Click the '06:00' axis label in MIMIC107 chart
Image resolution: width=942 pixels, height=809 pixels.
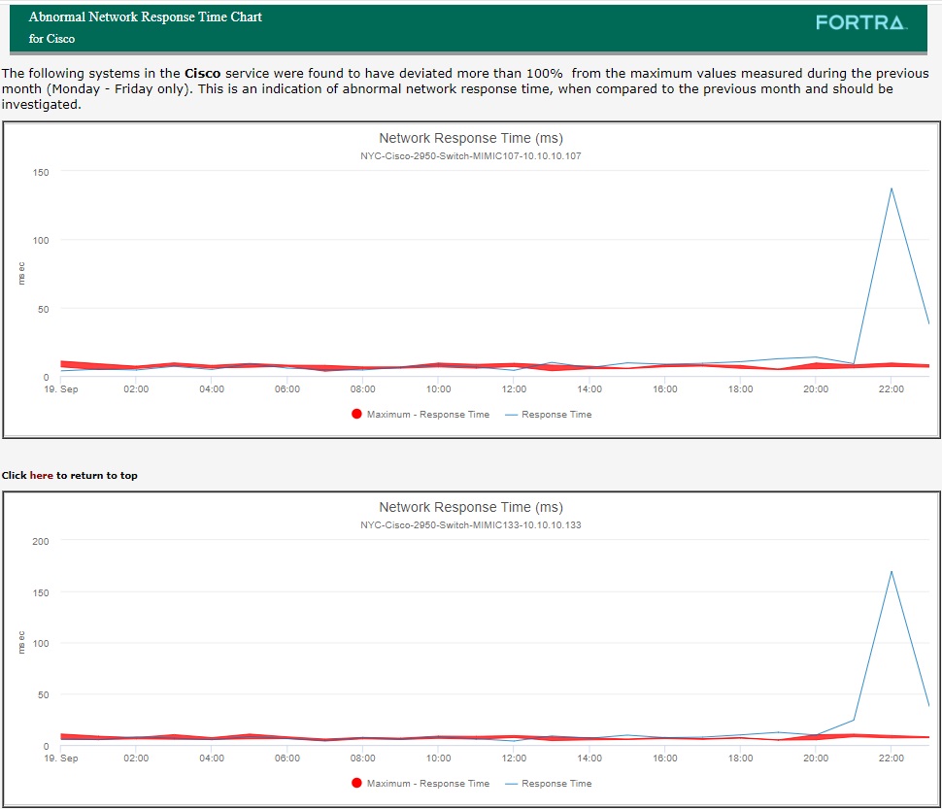tap(287, 389)
